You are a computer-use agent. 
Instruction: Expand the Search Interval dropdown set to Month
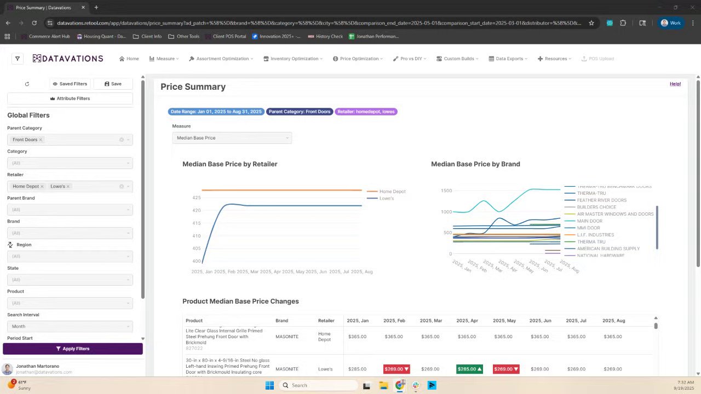(70, 326)
